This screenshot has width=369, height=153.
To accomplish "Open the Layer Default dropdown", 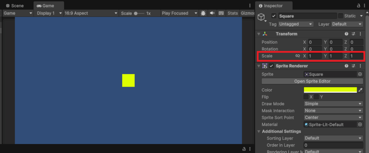I will [347, 24].
